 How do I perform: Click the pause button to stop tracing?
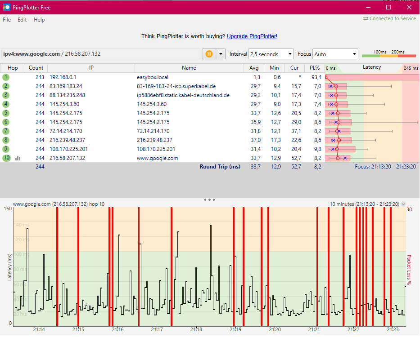209,53
